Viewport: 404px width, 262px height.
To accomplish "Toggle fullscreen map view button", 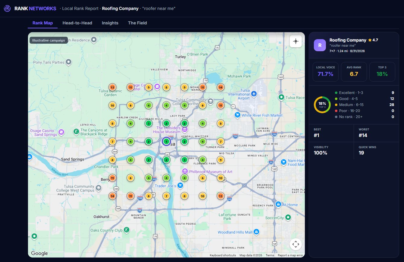I will tap(295, 244).
